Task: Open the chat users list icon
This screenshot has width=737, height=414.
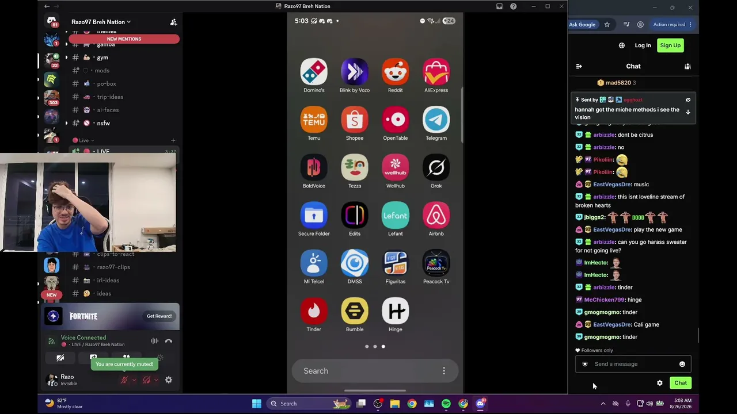Action: point(687,66)
